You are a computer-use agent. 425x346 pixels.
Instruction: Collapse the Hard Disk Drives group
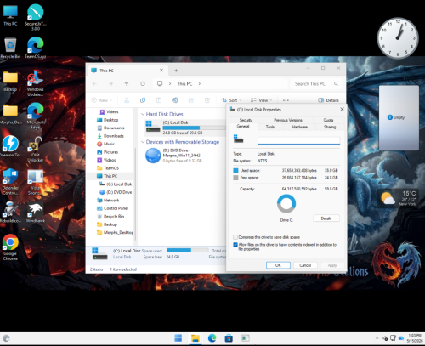click(x=143, y=114)
